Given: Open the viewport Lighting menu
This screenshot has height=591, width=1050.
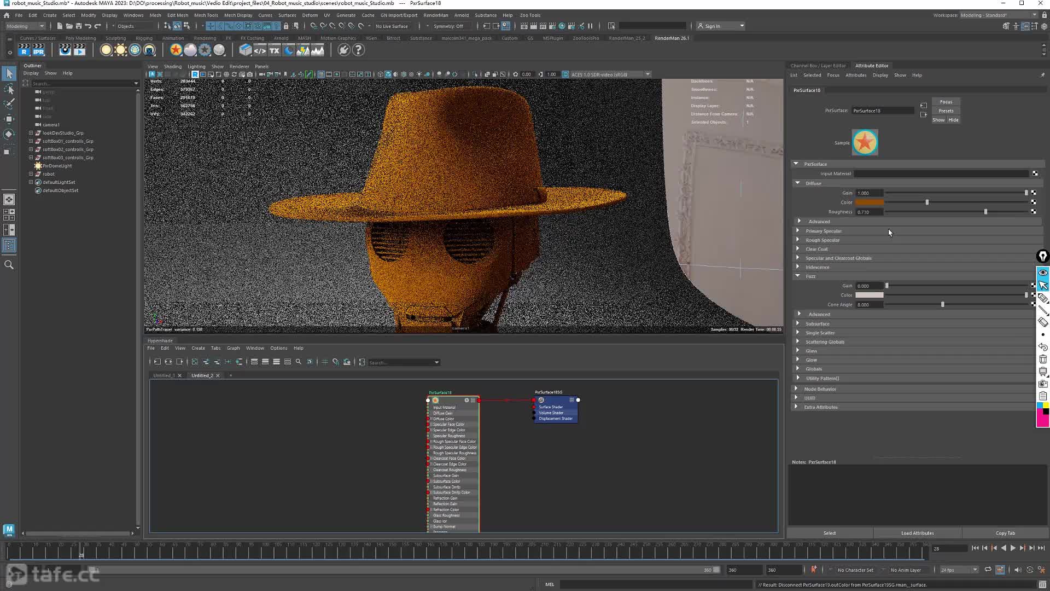Looking at the screenshot, I should [x=196, y=67].
